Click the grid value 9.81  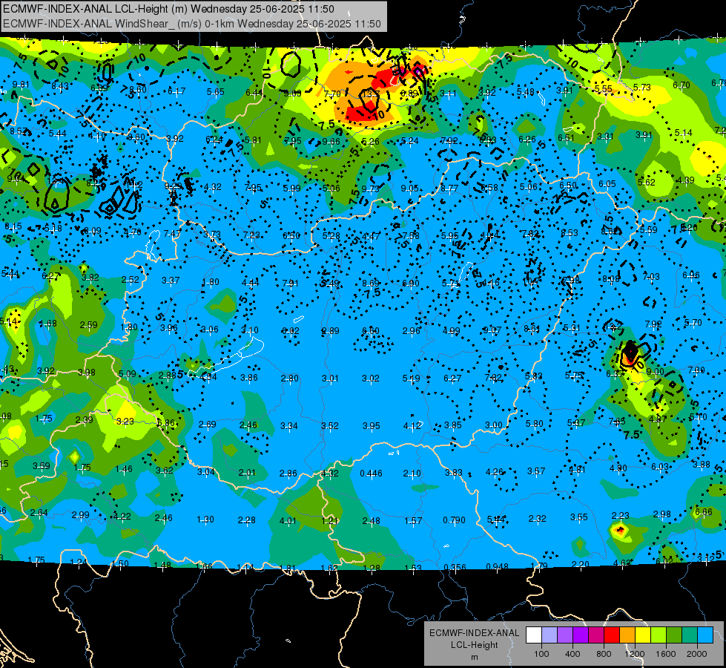[21, 85]
